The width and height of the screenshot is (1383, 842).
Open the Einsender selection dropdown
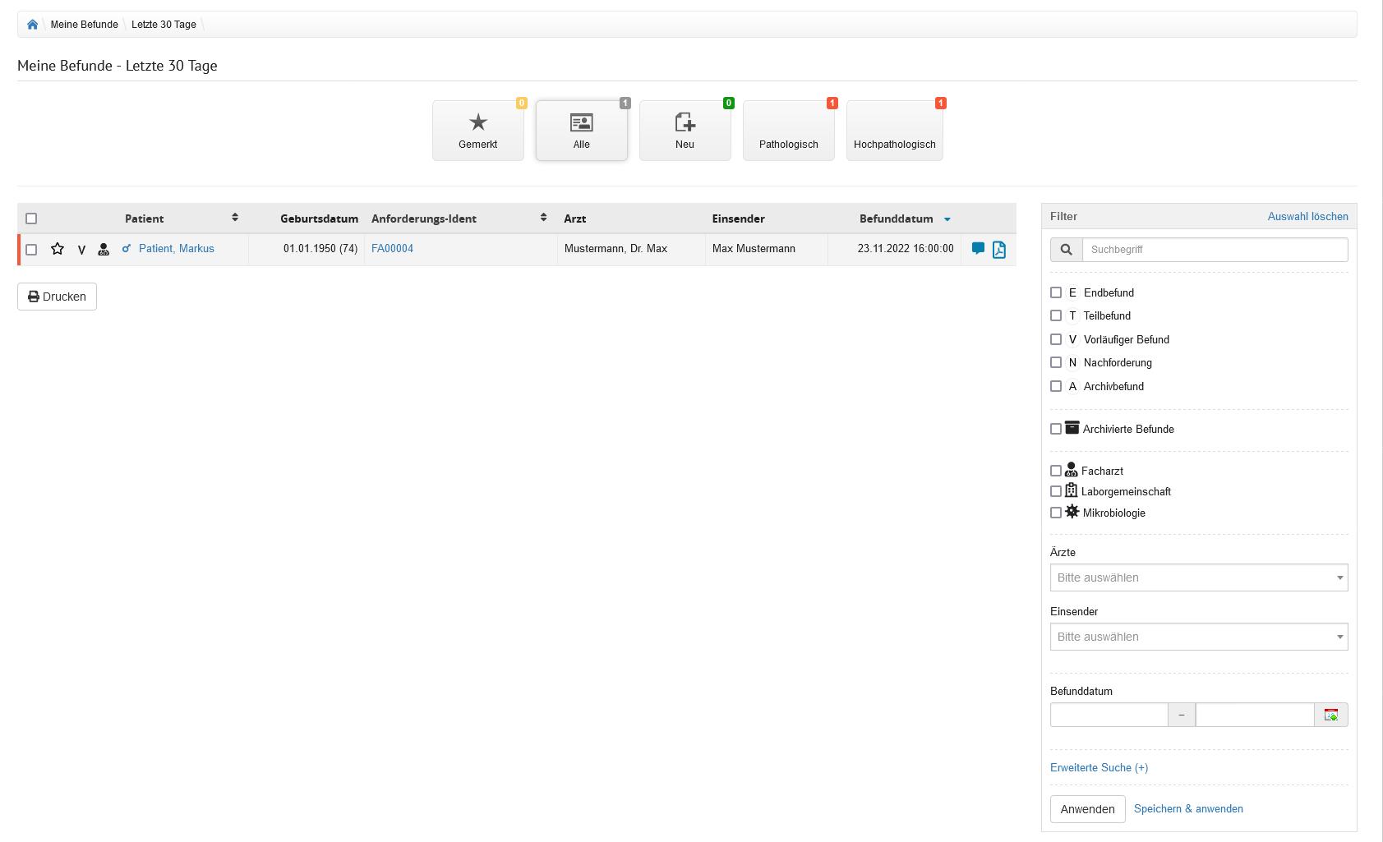pyautogui.click(x=1198, y=637)
